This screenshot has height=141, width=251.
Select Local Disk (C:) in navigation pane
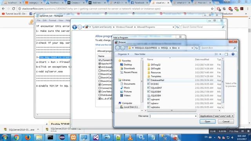131,107
